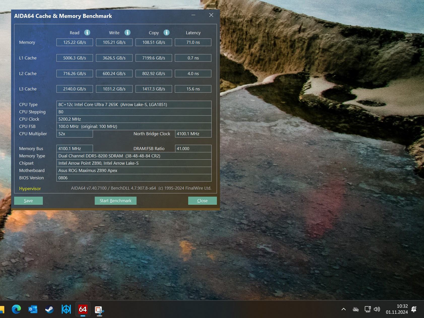Click the Memory Bus value 4100.1 MHz
Image resolution: width=424 pixels, height=318 pixels.
click(75, 149)
